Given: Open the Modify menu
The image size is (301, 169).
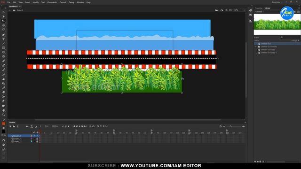Looking at the screenshot, I should pyautogui.click(x=36, y=2).
